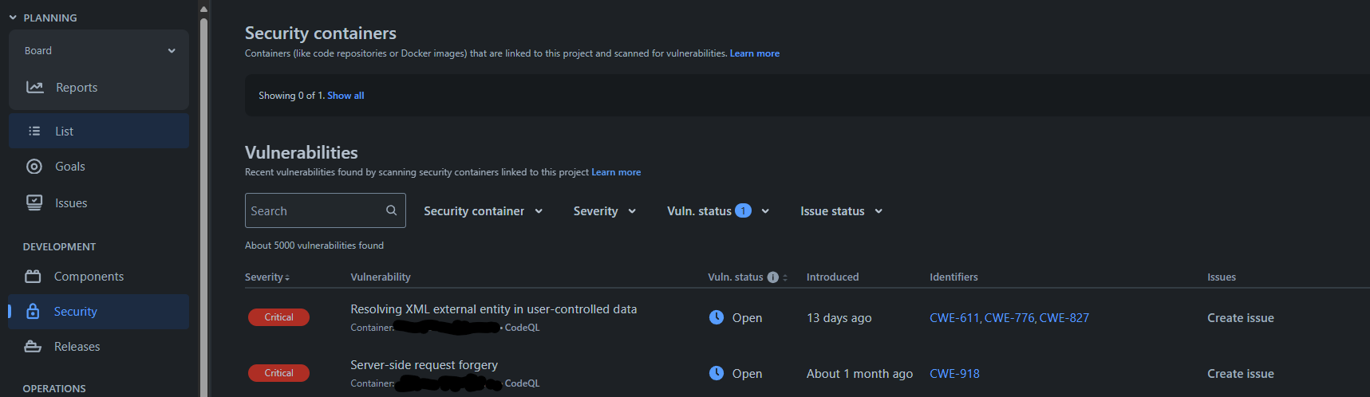Click the Releases ship icon
Viewport: 1370px width, 397px height.
point(33,347)
